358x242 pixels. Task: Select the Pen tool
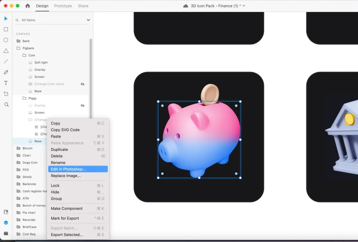pos(6,72)
